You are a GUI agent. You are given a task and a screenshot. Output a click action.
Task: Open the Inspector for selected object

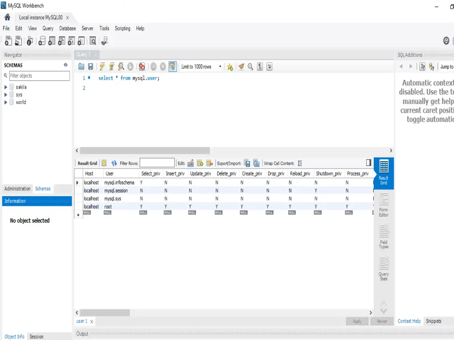[30, 41]
